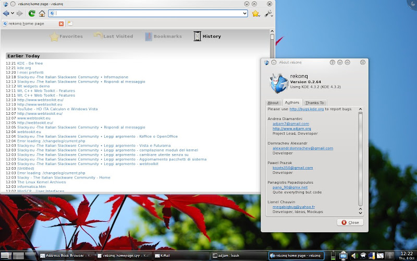Switch to the Authors tab

[292, 102]
